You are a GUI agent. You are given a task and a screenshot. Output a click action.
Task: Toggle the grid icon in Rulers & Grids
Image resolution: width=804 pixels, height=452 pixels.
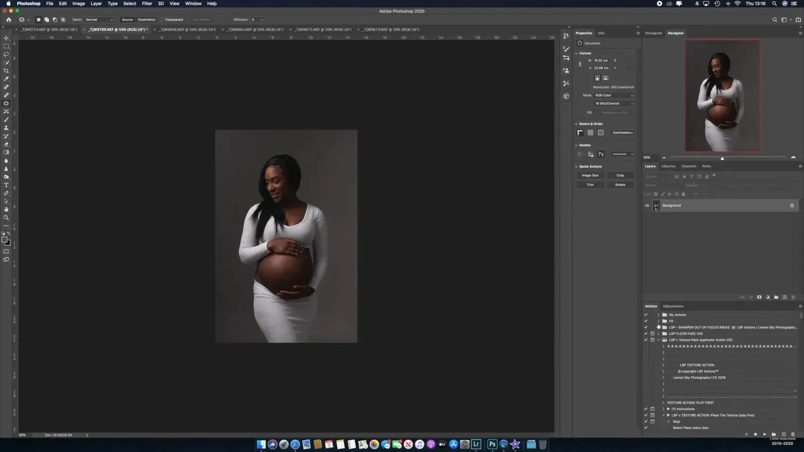(x=590, y=133)
